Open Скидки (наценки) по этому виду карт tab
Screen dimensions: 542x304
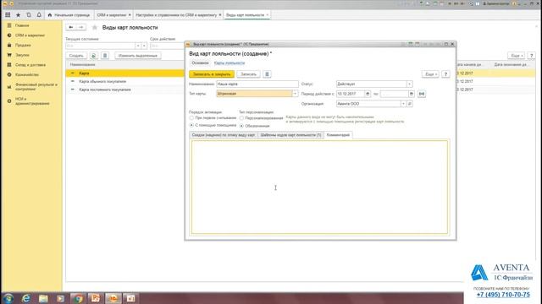click(224, 135)
